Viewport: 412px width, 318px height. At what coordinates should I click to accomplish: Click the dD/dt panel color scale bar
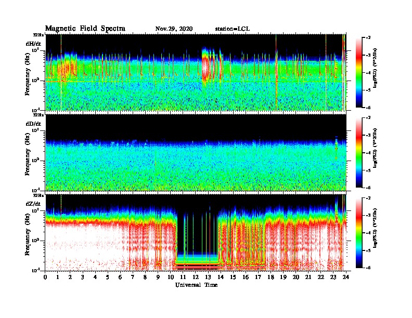[x=359, y=153]
